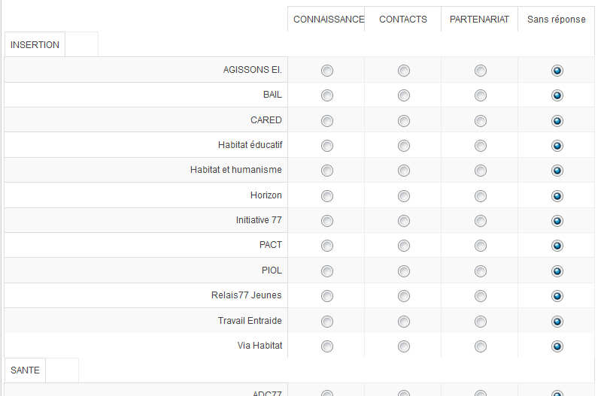Viewport: 601px width, 396px height.
Task: Select CONNAISSANCE for AGISSONS EI.
Action: (x=327, y=71)
